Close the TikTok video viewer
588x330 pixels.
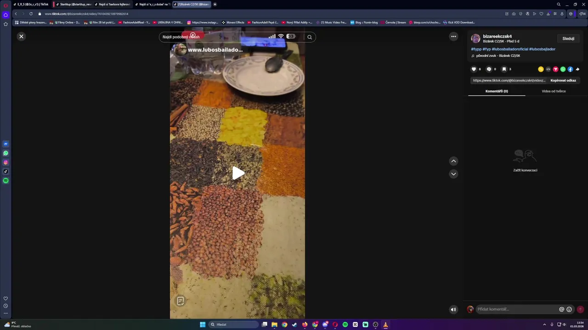(x=21, y=36)
